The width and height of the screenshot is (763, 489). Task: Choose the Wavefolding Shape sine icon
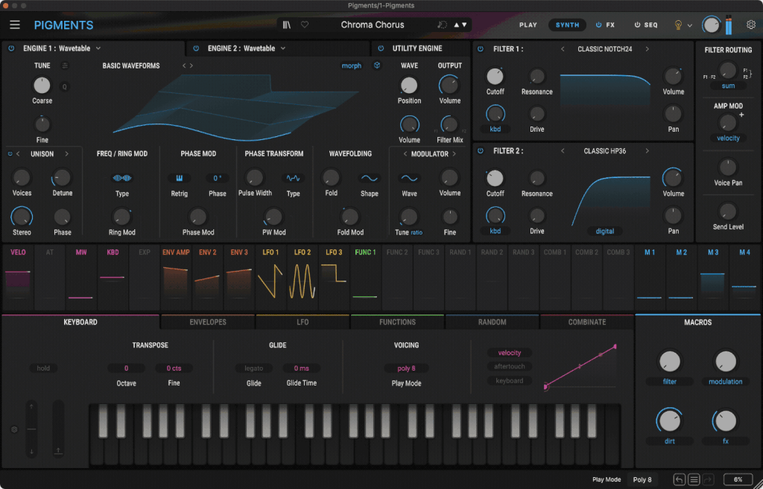(x=370, y=178)
